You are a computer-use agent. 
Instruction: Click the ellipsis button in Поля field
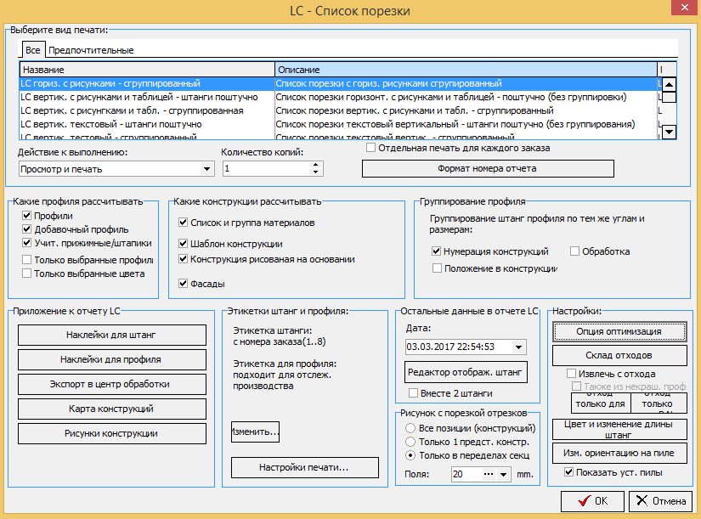tap(489, 474)
